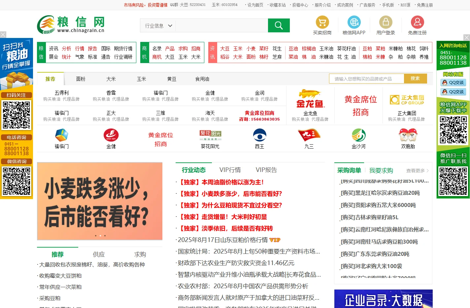Screen dimensions: 470x308
Task: Click the first QQ交谈 button
Action: (x=453, y=83)
